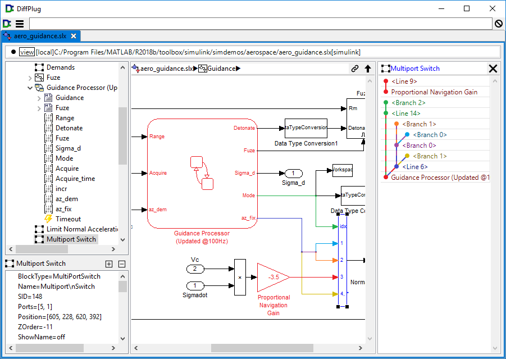
Task: Select orange <Branch 1> entry
Action: (419, 124)
